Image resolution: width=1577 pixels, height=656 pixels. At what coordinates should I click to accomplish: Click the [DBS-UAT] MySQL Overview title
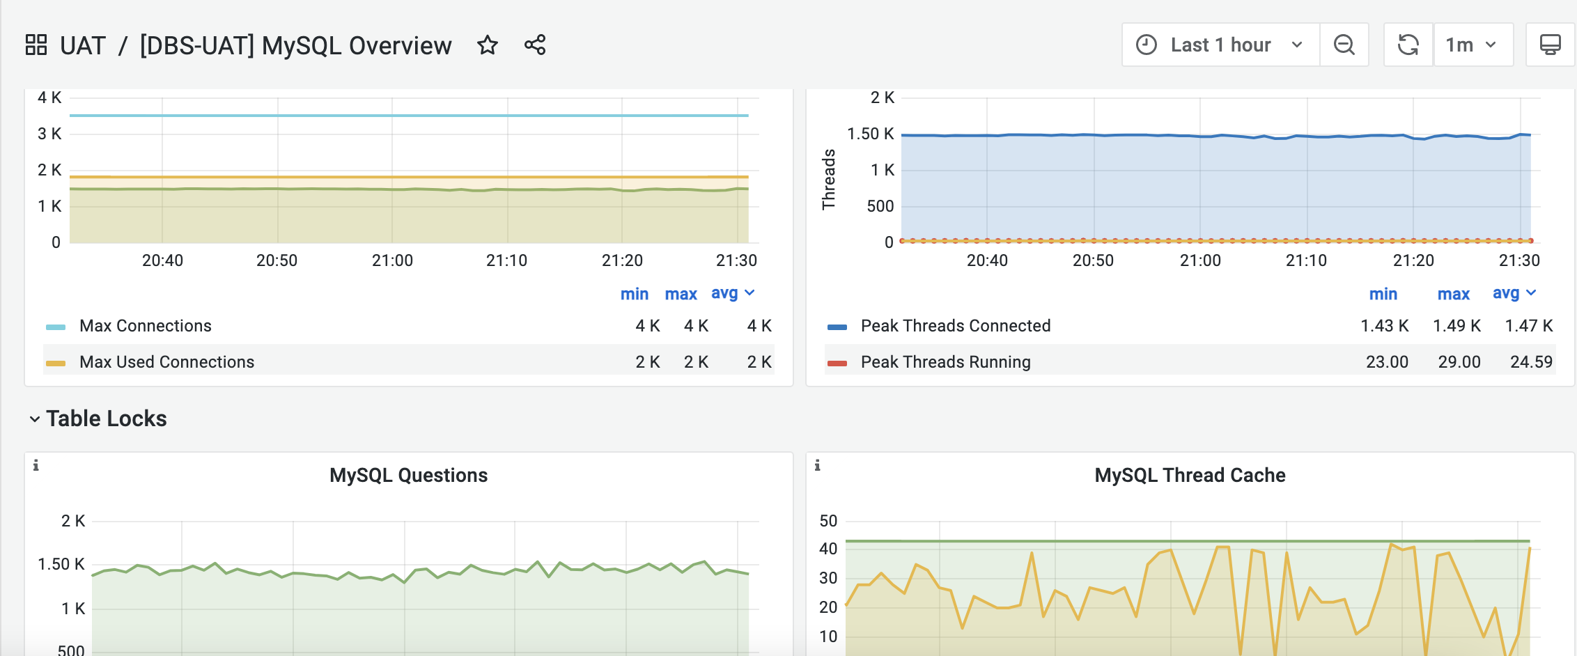pos(295,46)
